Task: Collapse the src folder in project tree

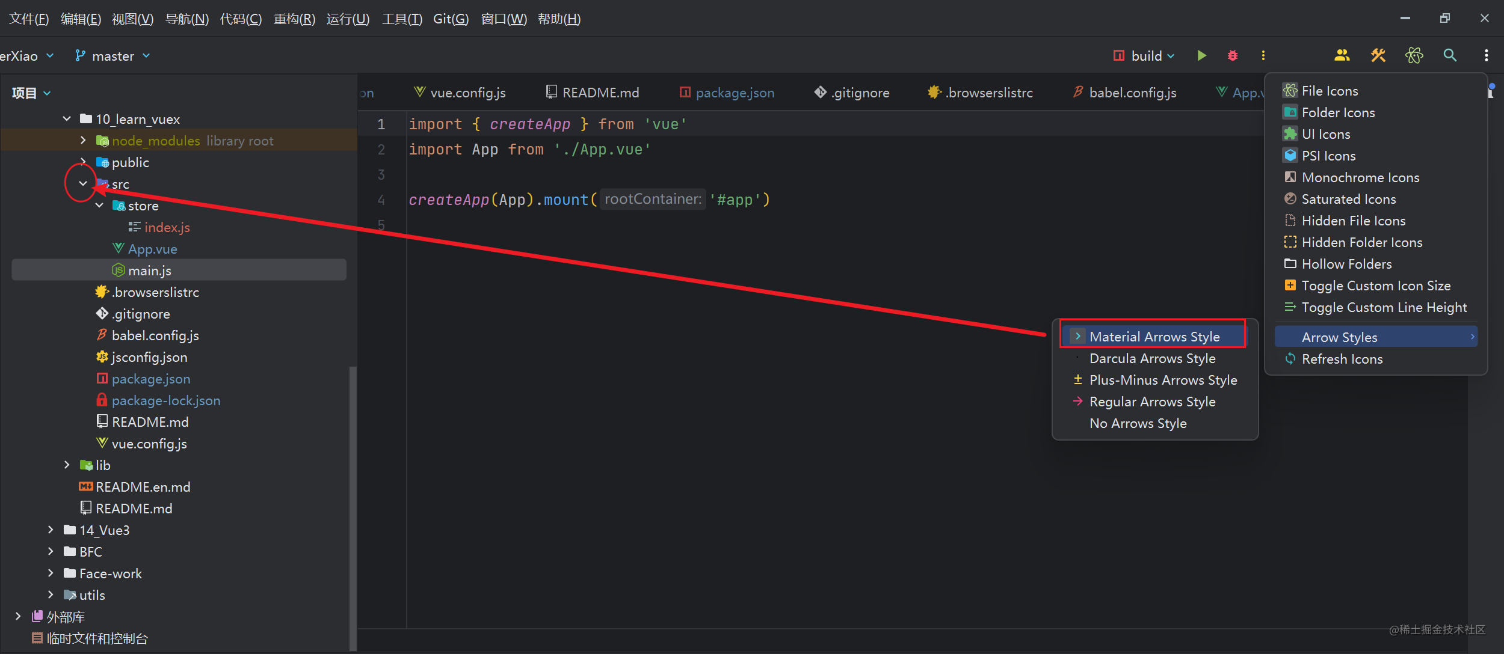Action: click(x=82, y=183)
